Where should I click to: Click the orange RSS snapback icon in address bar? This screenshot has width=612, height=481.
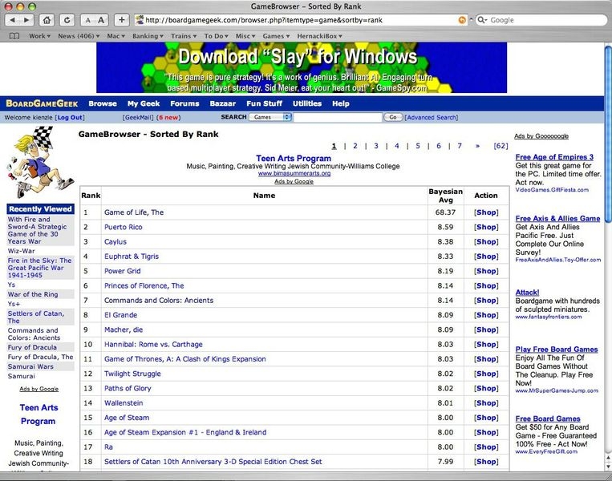tap(462, 20)
